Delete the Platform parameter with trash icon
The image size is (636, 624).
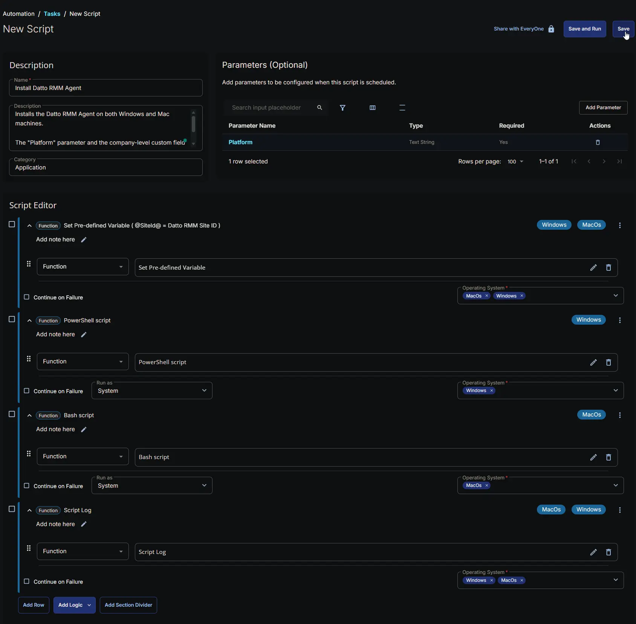click(x=598, y=142)
